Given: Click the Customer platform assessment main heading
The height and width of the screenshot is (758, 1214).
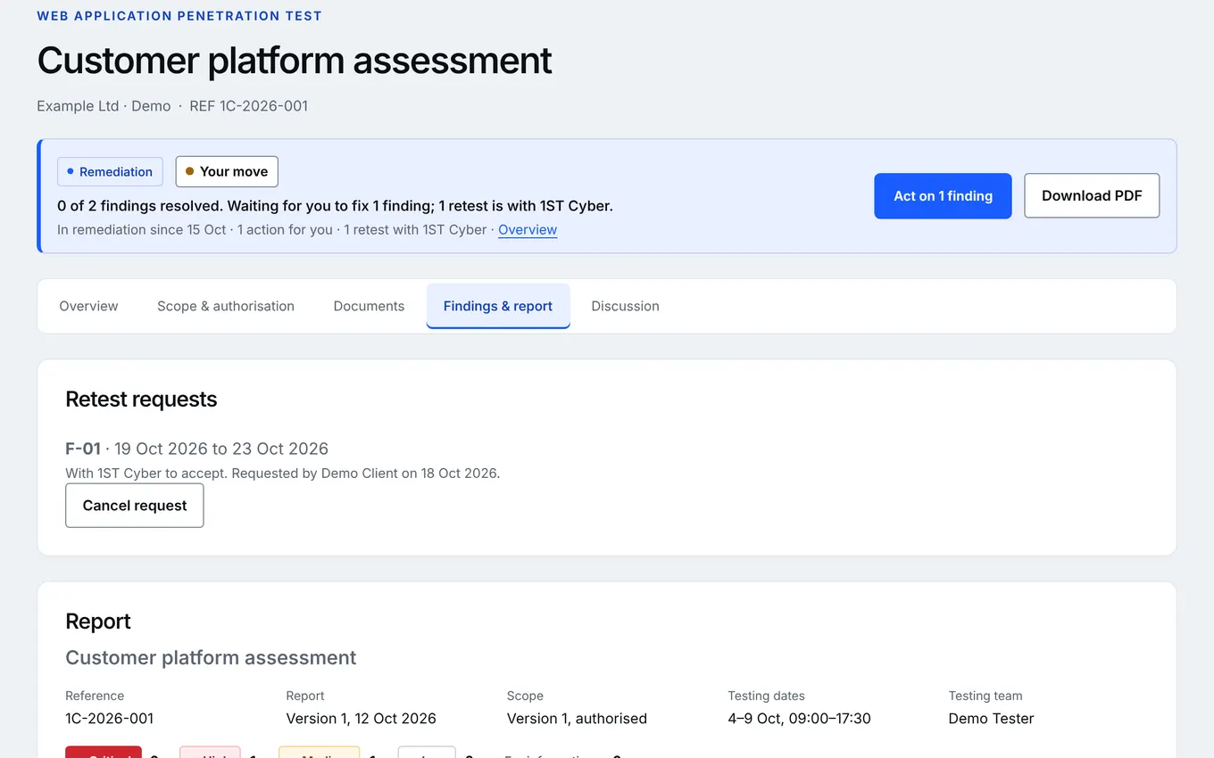Looking at the screenshot, I should [x=295, y=61].
